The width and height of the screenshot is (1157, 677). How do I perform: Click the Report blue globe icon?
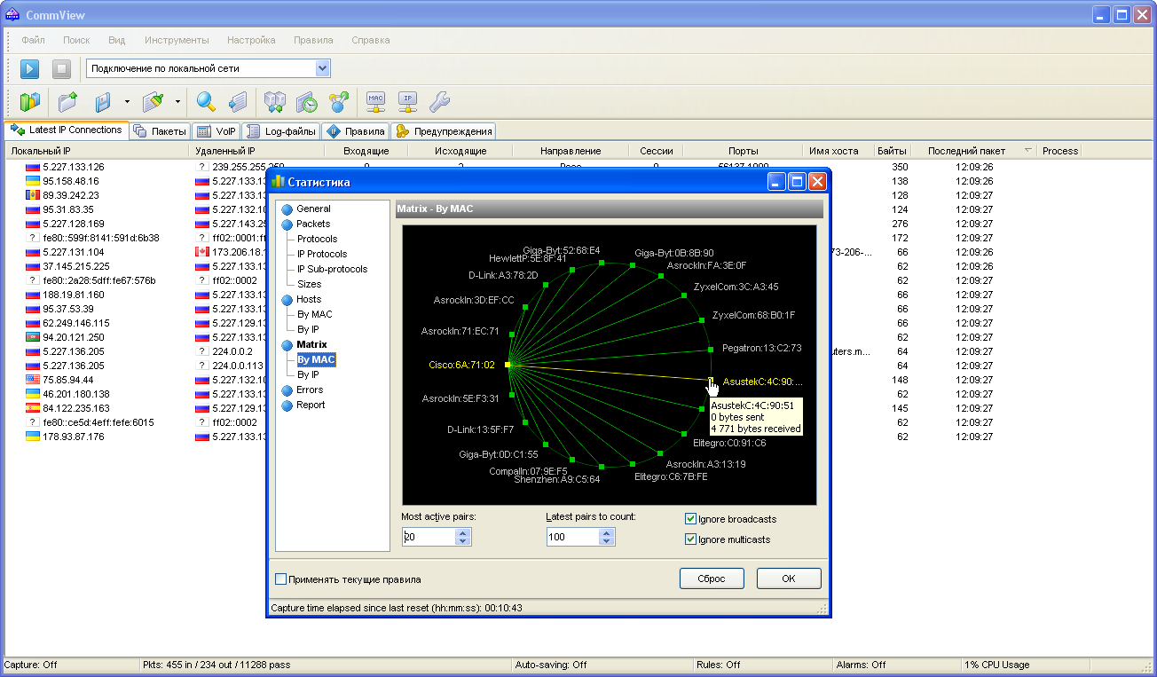(287, 405)
